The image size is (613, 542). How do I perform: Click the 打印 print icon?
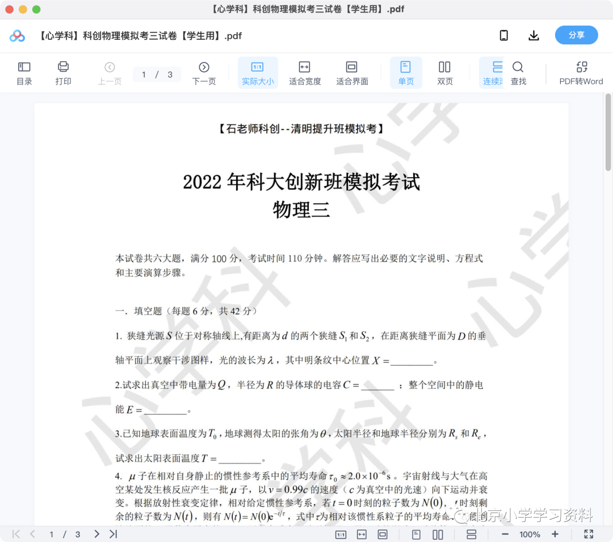[63, 67]
